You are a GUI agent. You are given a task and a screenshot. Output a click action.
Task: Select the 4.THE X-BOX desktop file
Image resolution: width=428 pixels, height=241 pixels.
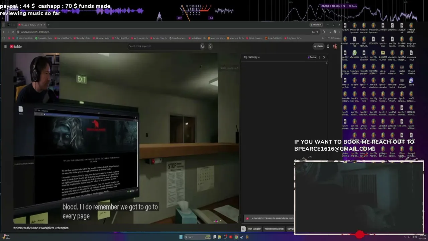click(x=402, y=123)
